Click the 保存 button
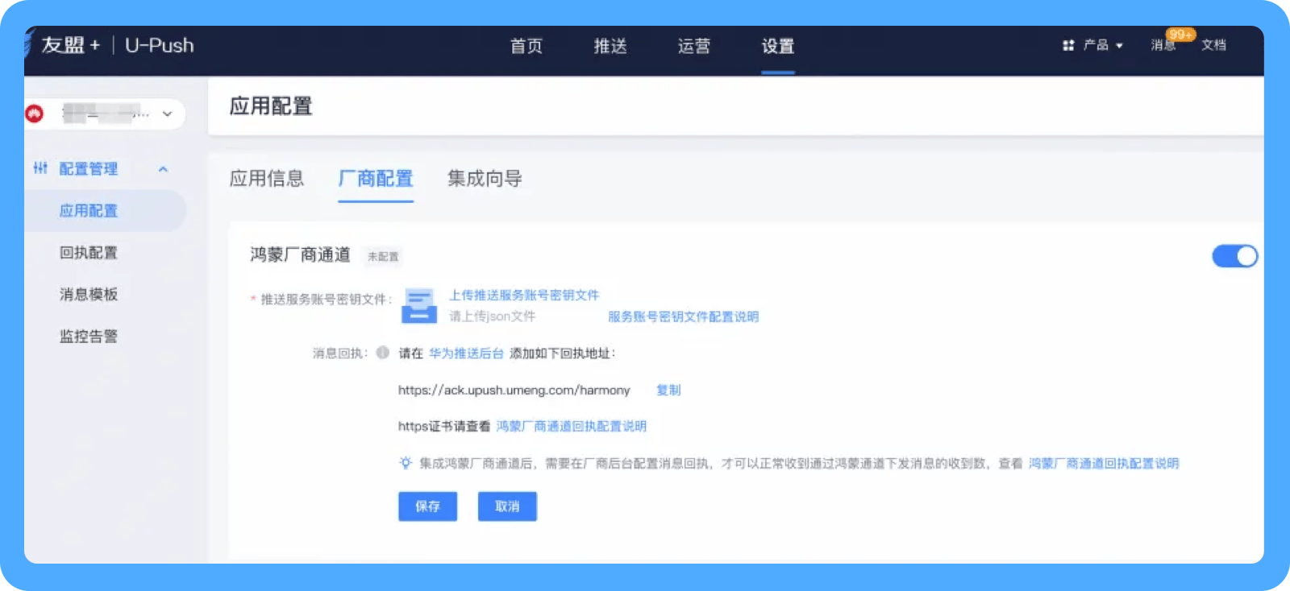This screenshot has width=1290, height=591. pyautogui.click(x=427, y=506)
